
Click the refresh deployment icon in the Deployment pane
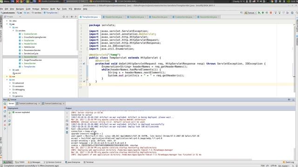click(x=9, y=121)
